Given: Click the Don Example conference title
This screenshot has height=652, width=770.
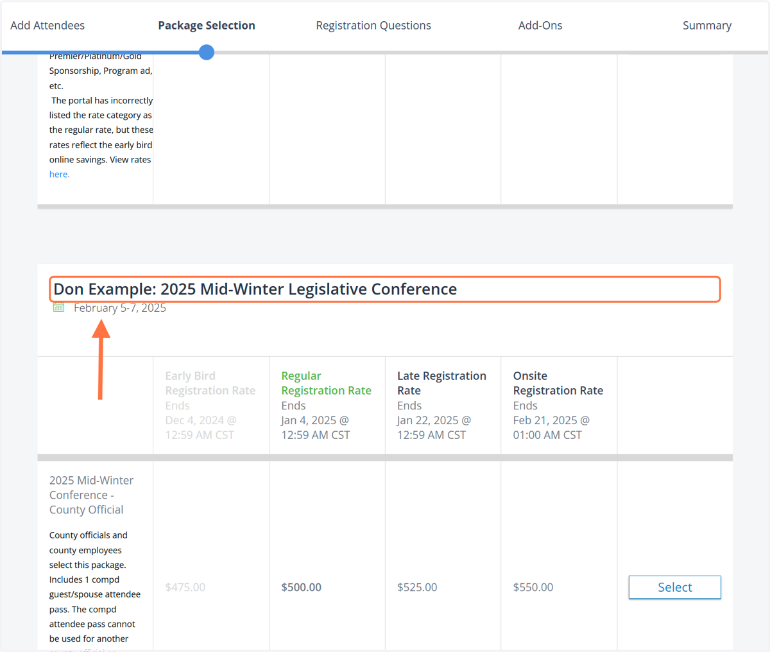Looking at the screenshot, I should (255, 289).
